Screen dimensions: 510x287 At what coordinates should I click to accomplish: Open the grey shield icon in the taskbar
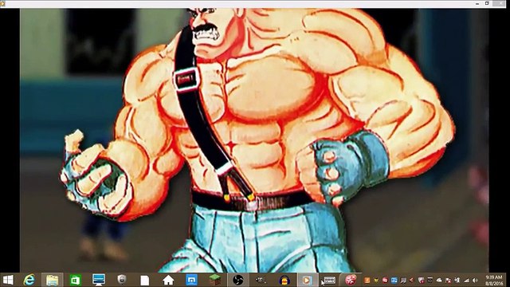(122, 280)
